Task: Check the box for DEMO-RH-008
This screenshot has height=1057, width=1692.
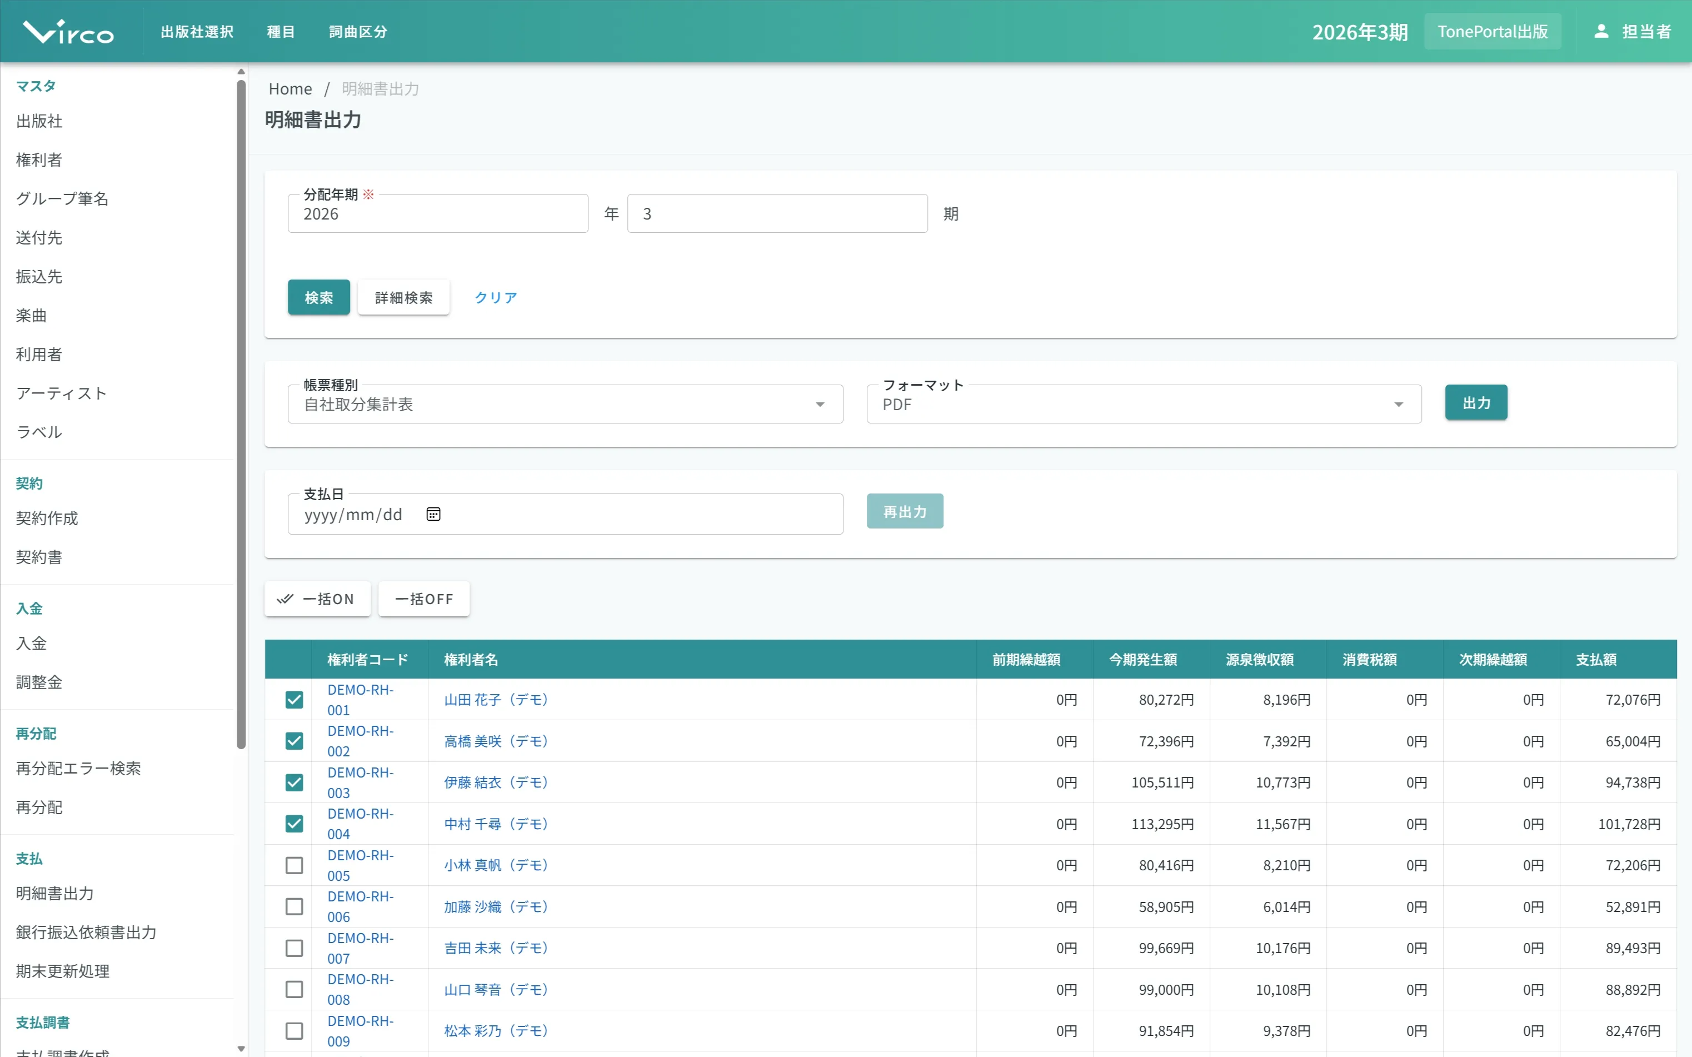Action: click(x=295, y=990)
